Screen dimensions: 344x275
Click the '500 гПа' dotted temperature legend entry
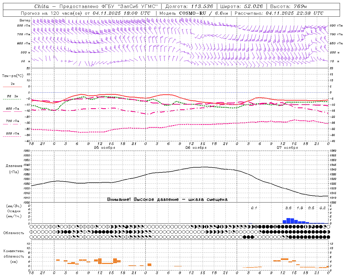(x=13, y=133)
